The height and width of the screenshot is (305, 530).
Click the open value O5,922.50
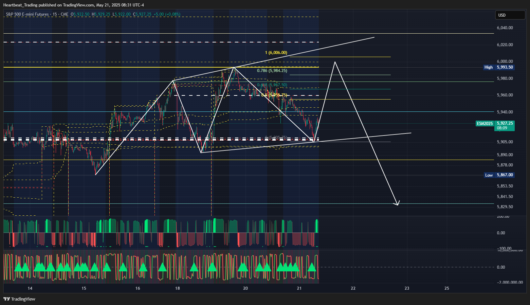[x=80, y=14]
